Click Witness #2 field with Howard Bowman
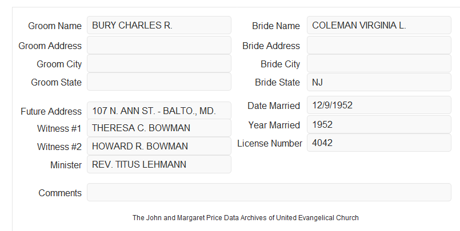 point(159,146)
